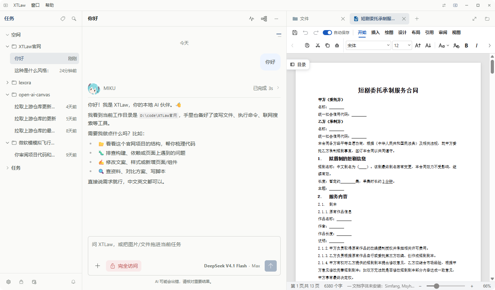The height and width of the screenshot is (290, 495).
Task: Undo the last document edit
Action: pyautogui.click(x=305, y=33)
